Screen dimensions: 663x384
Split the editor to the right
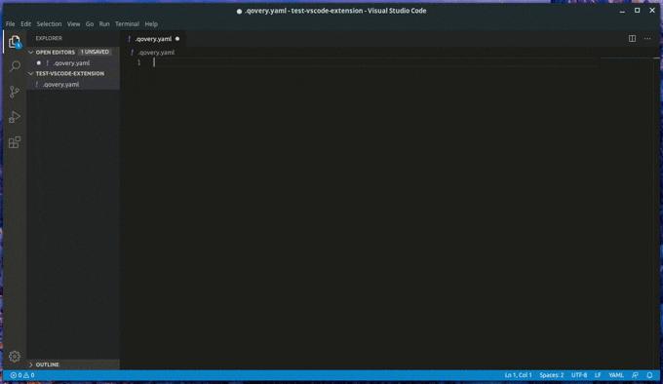[632, 38]
